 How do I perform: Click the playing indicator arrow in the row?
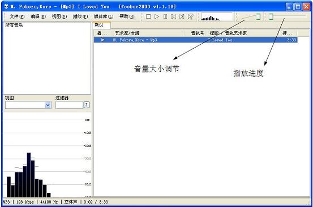pos(103,40)
